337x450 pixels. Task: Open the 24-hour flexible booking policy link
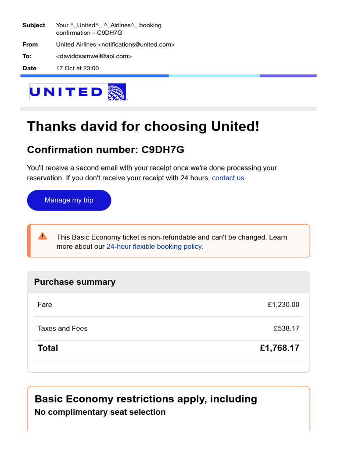coord(154,247)
